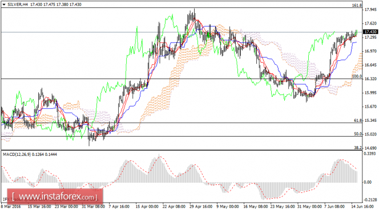The image size is (379, 210).
Task: Click the 7 Apr 16:00 time label
Action: (x=120, y=207)
